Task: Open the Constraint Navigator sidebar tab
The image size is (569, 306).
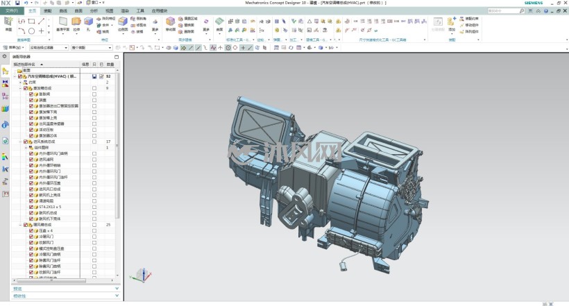Action: click(5, 83)
